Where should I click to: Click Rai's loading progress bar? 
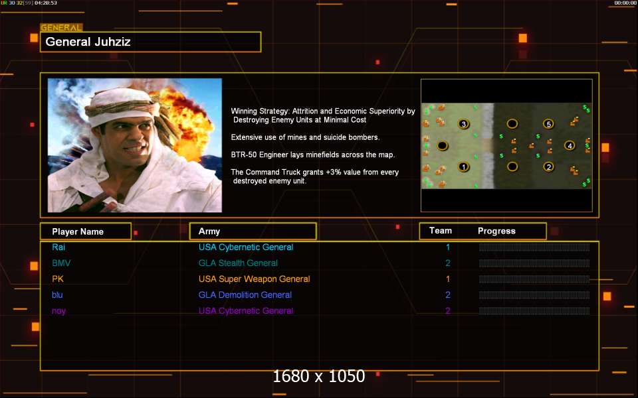(534, 247)
